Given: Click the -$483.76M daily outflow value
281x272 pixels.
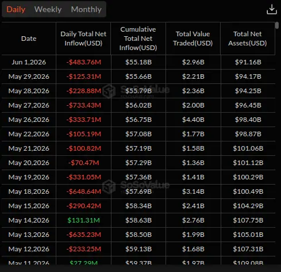Looking at the screenshot, I should 83,62.
